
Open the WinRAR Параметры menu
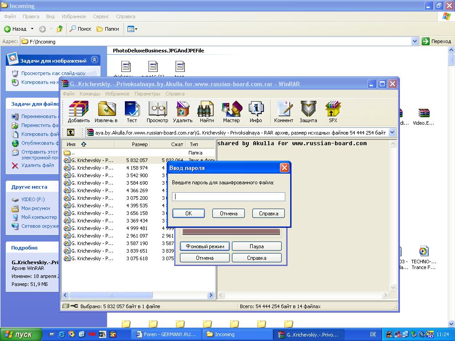point(147,94)
